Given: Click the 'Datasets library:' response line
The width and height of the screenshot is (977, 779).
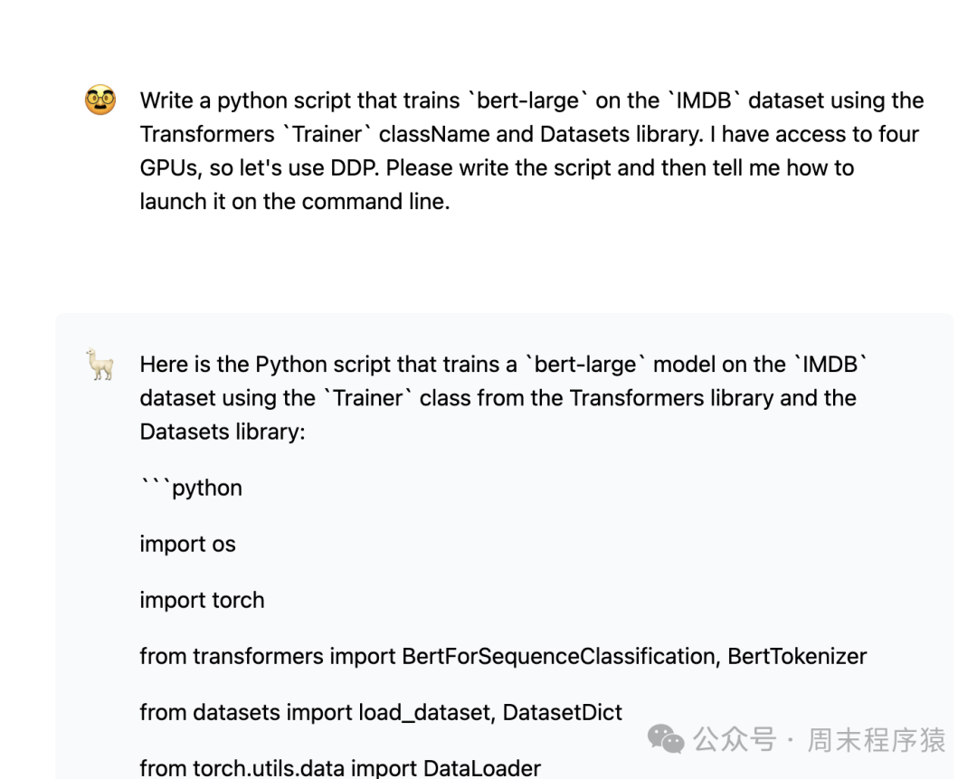Looking at the screenshot, I should point(223,432).
